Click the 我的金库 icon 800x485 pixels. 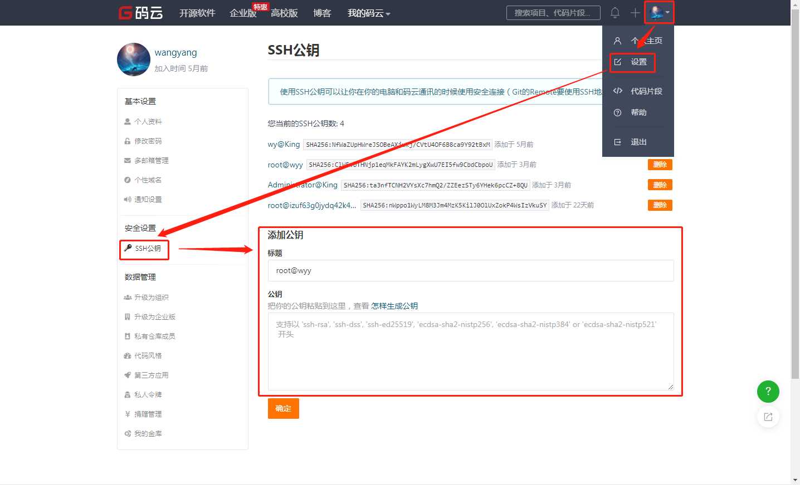pos(128,433)
